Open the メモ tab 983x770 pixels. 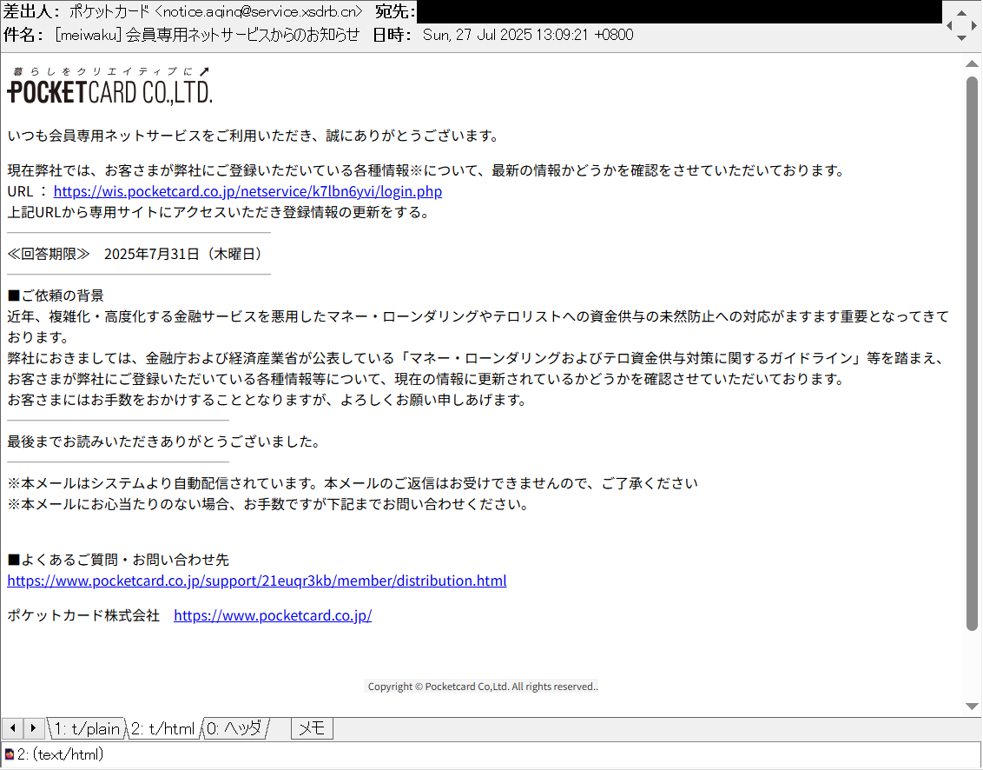tap(312, 728)
